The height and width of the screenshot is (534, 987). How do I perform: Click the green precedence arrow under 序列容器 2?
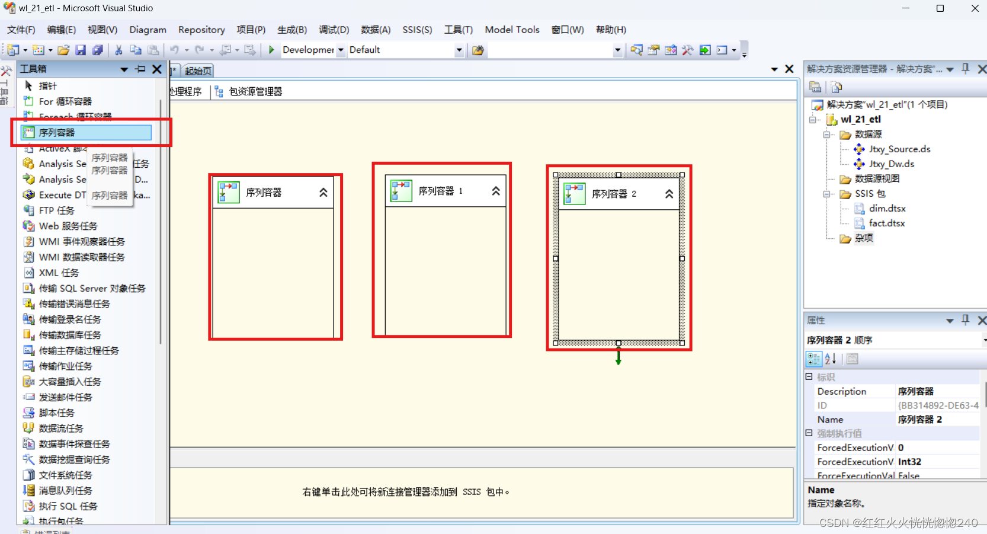pos(618,357)
